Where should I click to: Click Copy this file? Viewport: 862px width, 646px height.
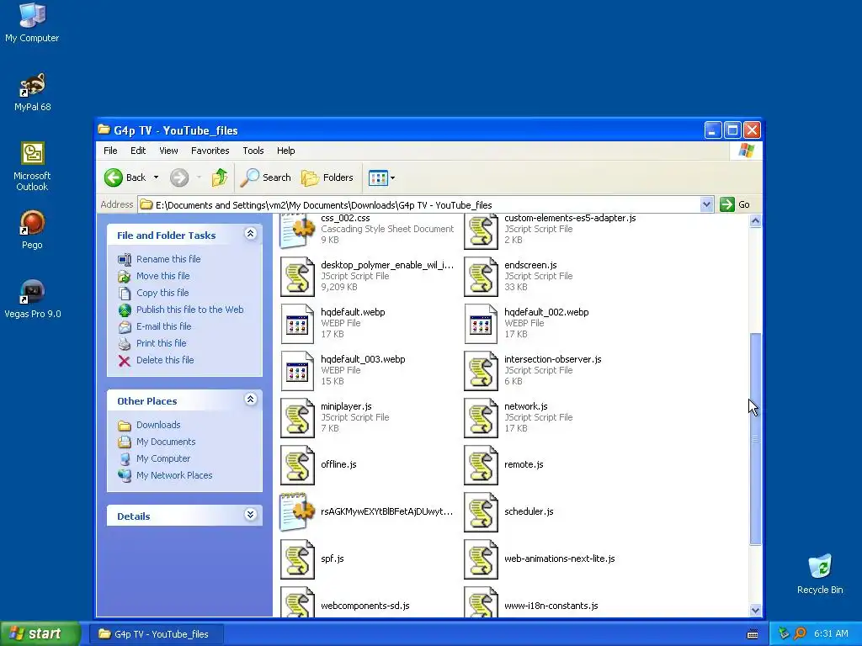tap(162, 293)
